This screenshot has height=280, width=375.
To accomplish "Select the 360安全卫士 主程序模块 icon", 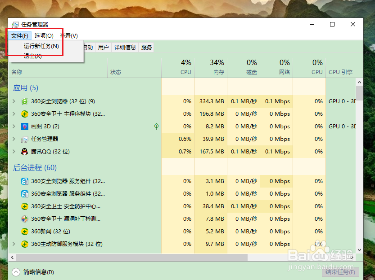I will [x=24, y=114].
